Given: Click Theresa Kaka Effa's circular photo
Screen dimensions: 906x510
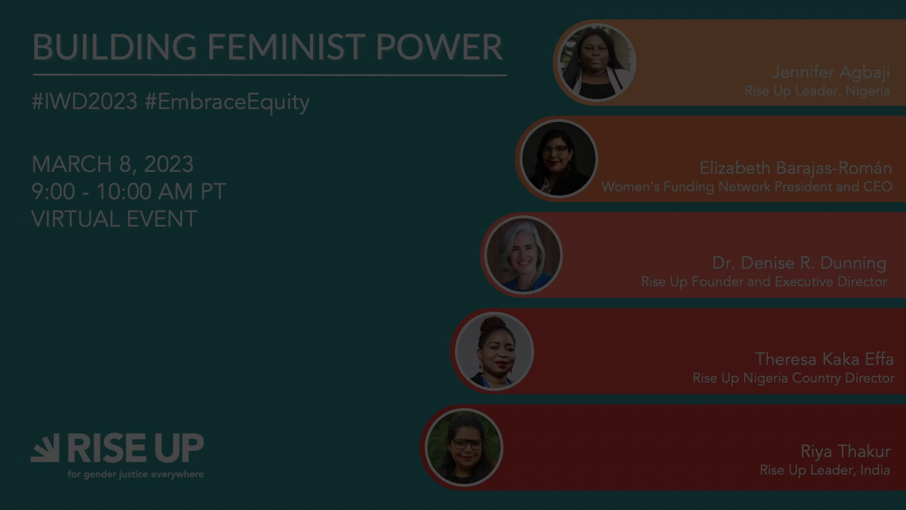Looking at the screenshot, I should (x=494, y=351).
